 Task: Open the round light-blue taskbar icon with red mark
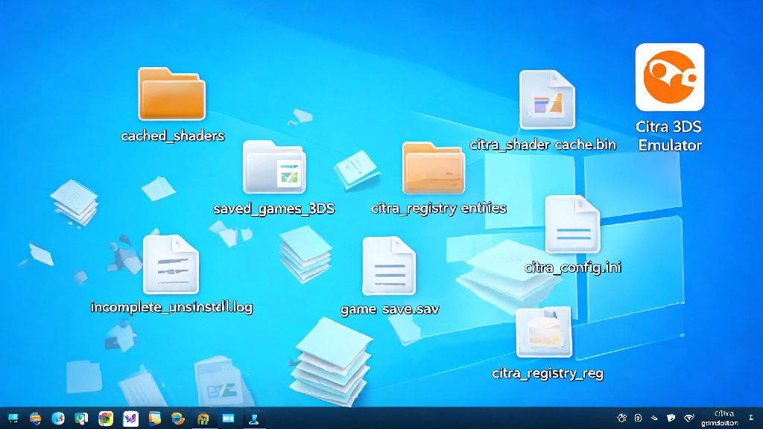tap(58, 419)
